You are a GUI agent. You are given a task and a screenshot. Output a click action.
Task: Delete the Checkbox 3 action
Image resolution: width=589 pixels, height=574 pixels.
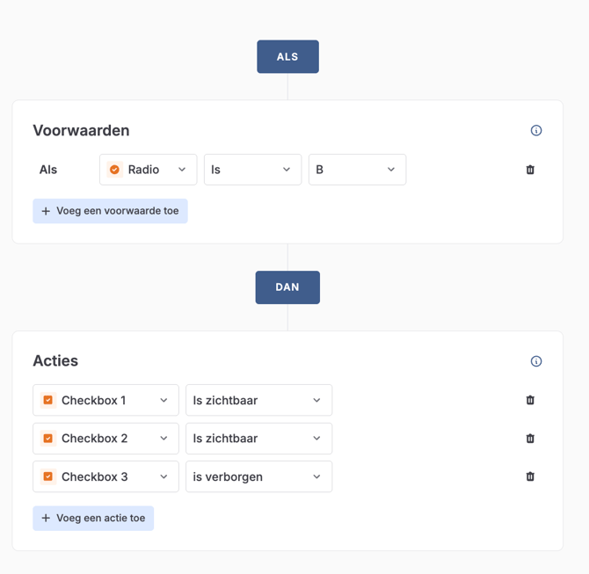click(530, 476)
